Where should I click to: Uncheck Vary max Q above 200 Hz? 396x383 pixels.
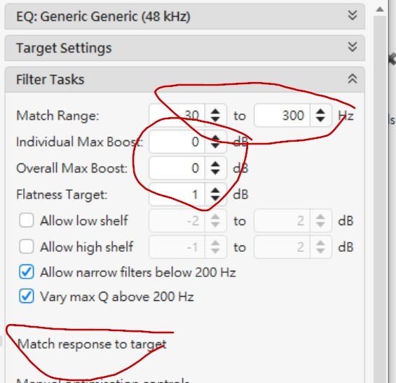pos(26,296)
